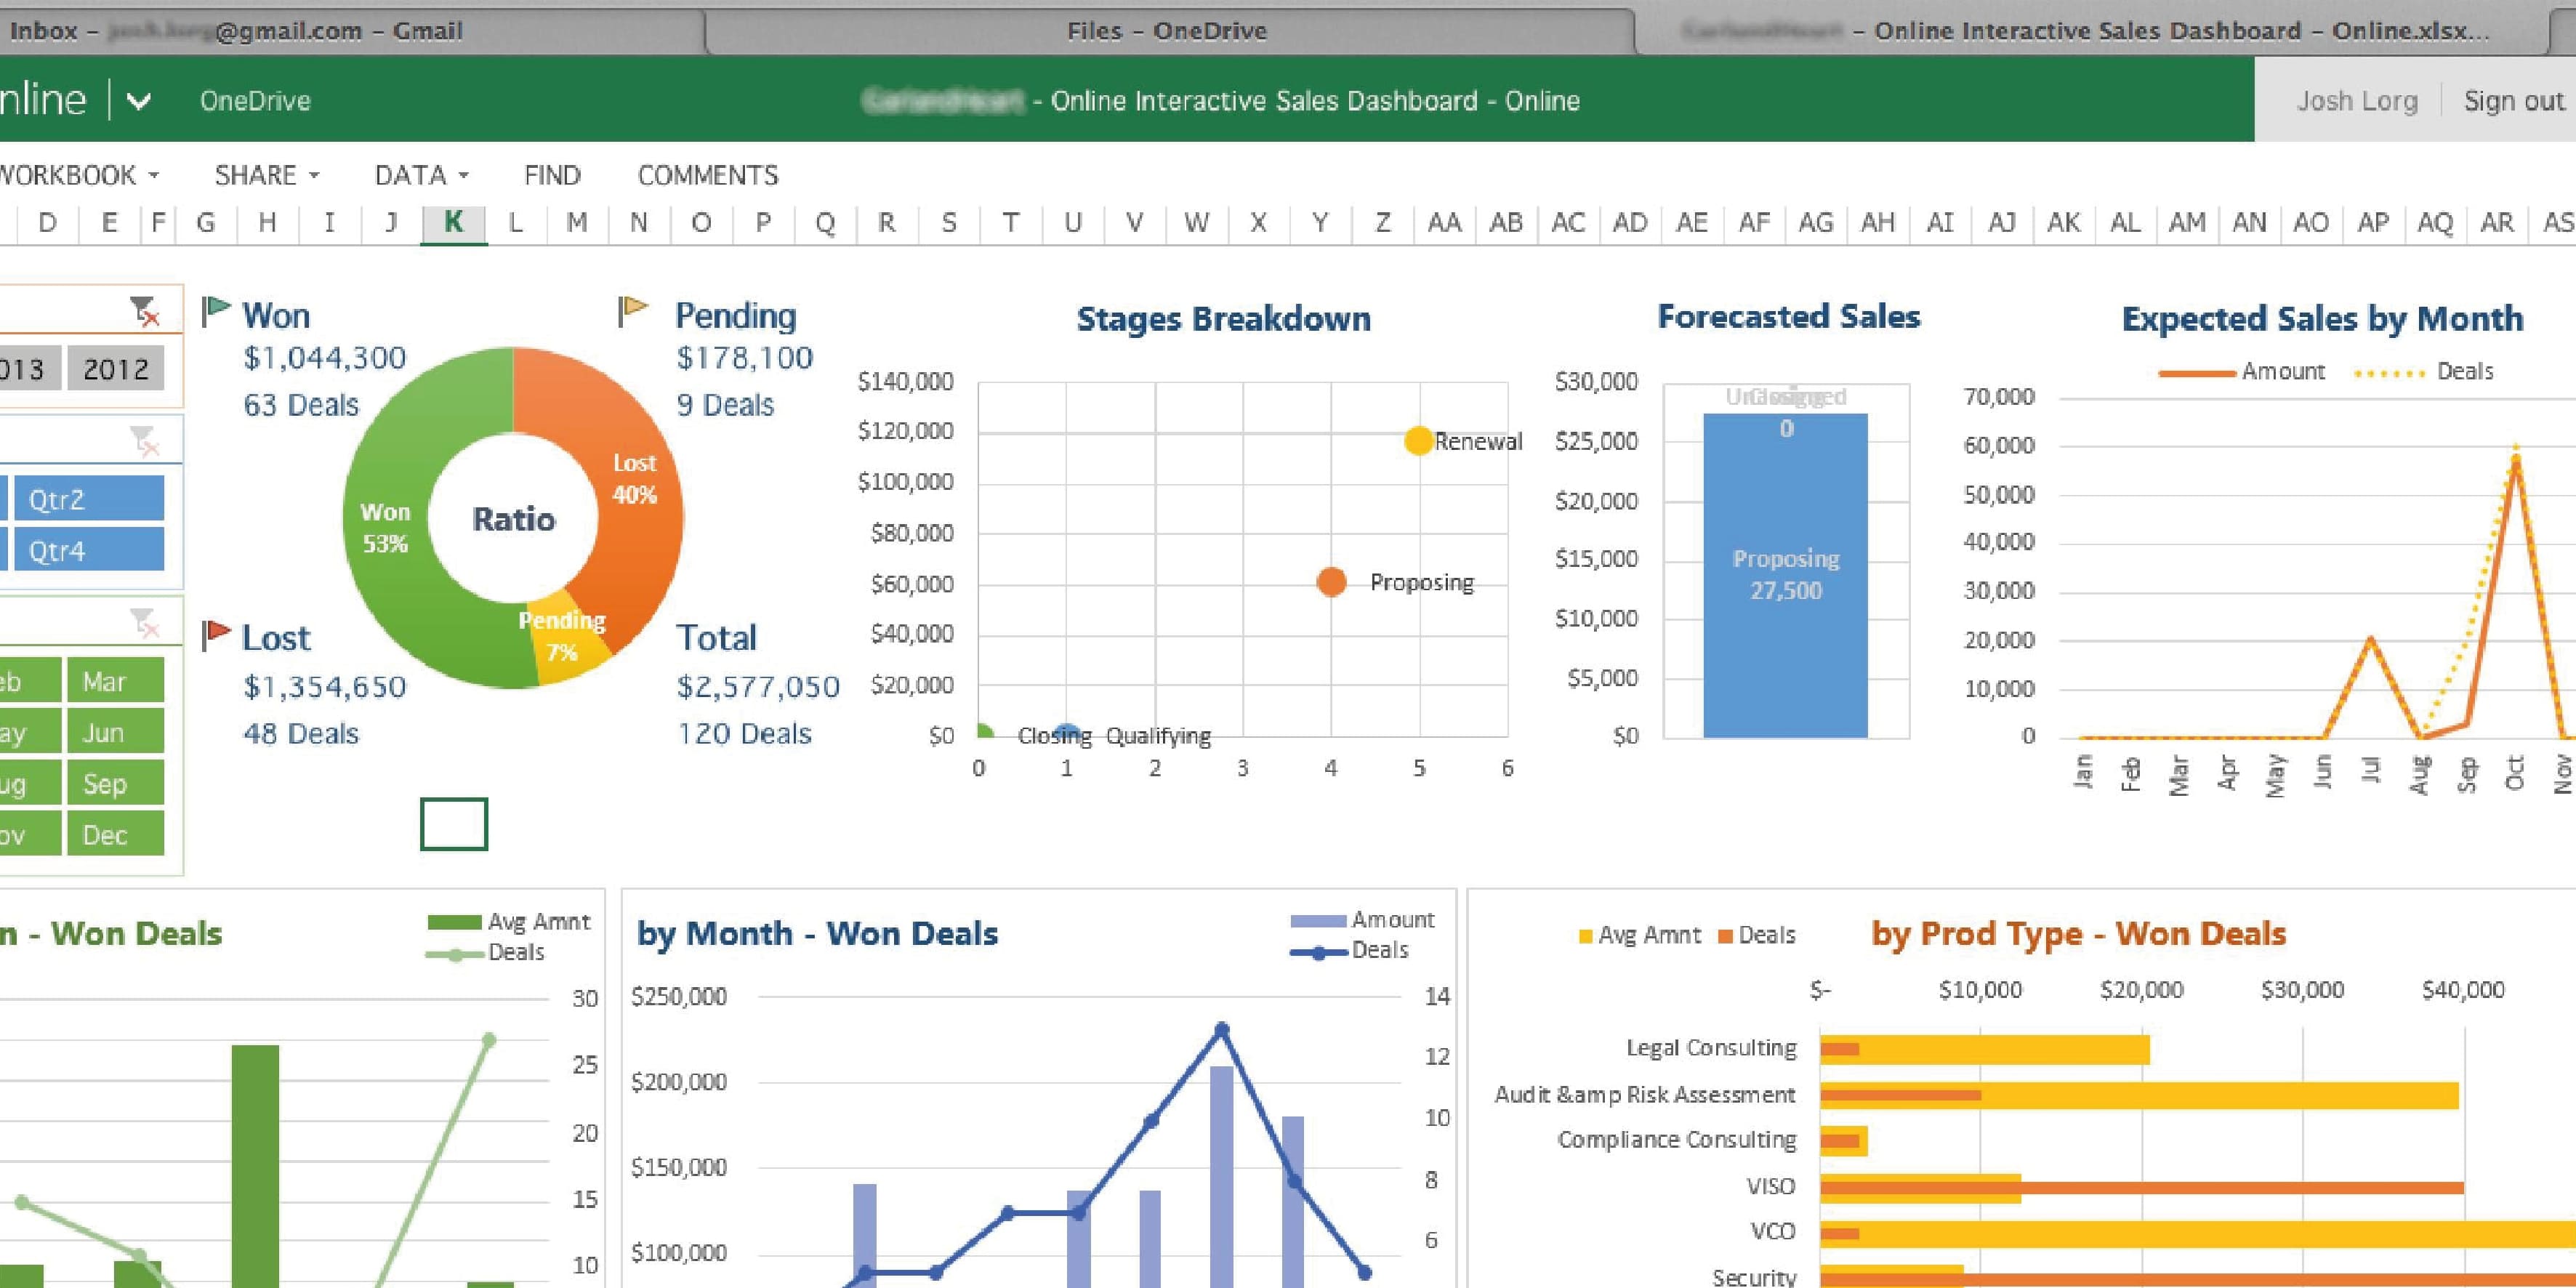Open the DATA dropdown menu
This screenshot has height=1288, width=2576.
421,175
